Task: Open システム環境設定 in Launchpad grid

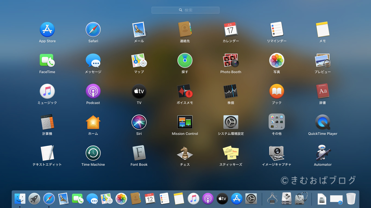Action: (x=231, y=122)
